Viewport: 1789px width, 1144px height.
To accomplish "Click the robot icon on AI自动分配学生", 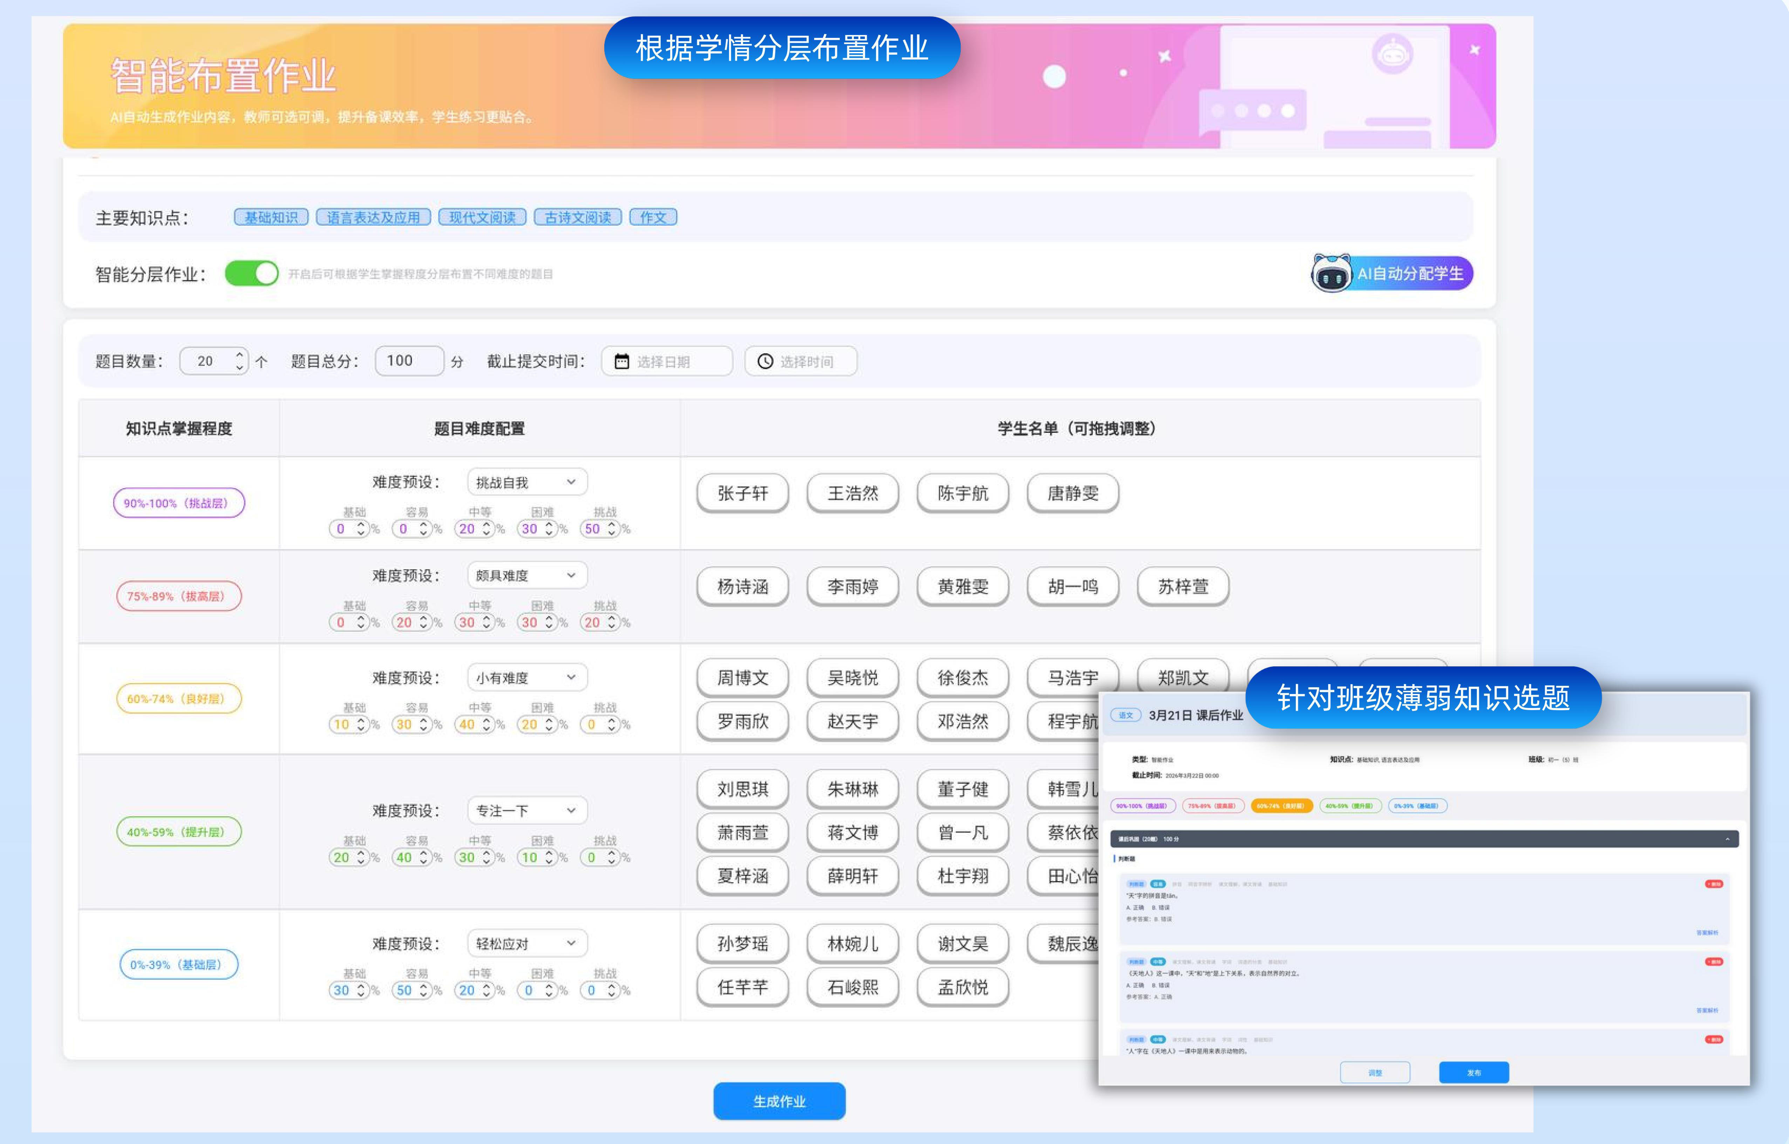I will 1332,273.
